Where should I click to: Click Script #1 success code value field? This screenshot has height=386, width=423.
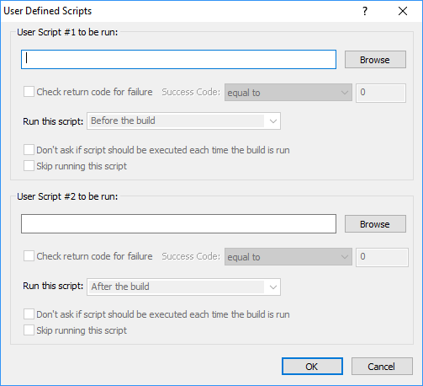tap(381, 93)
